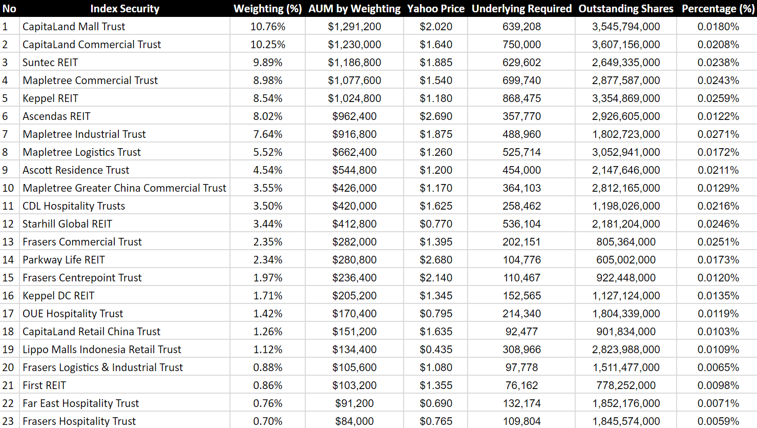Click the 'CapitaLand Commercial Trust' cell

point(124,44)
